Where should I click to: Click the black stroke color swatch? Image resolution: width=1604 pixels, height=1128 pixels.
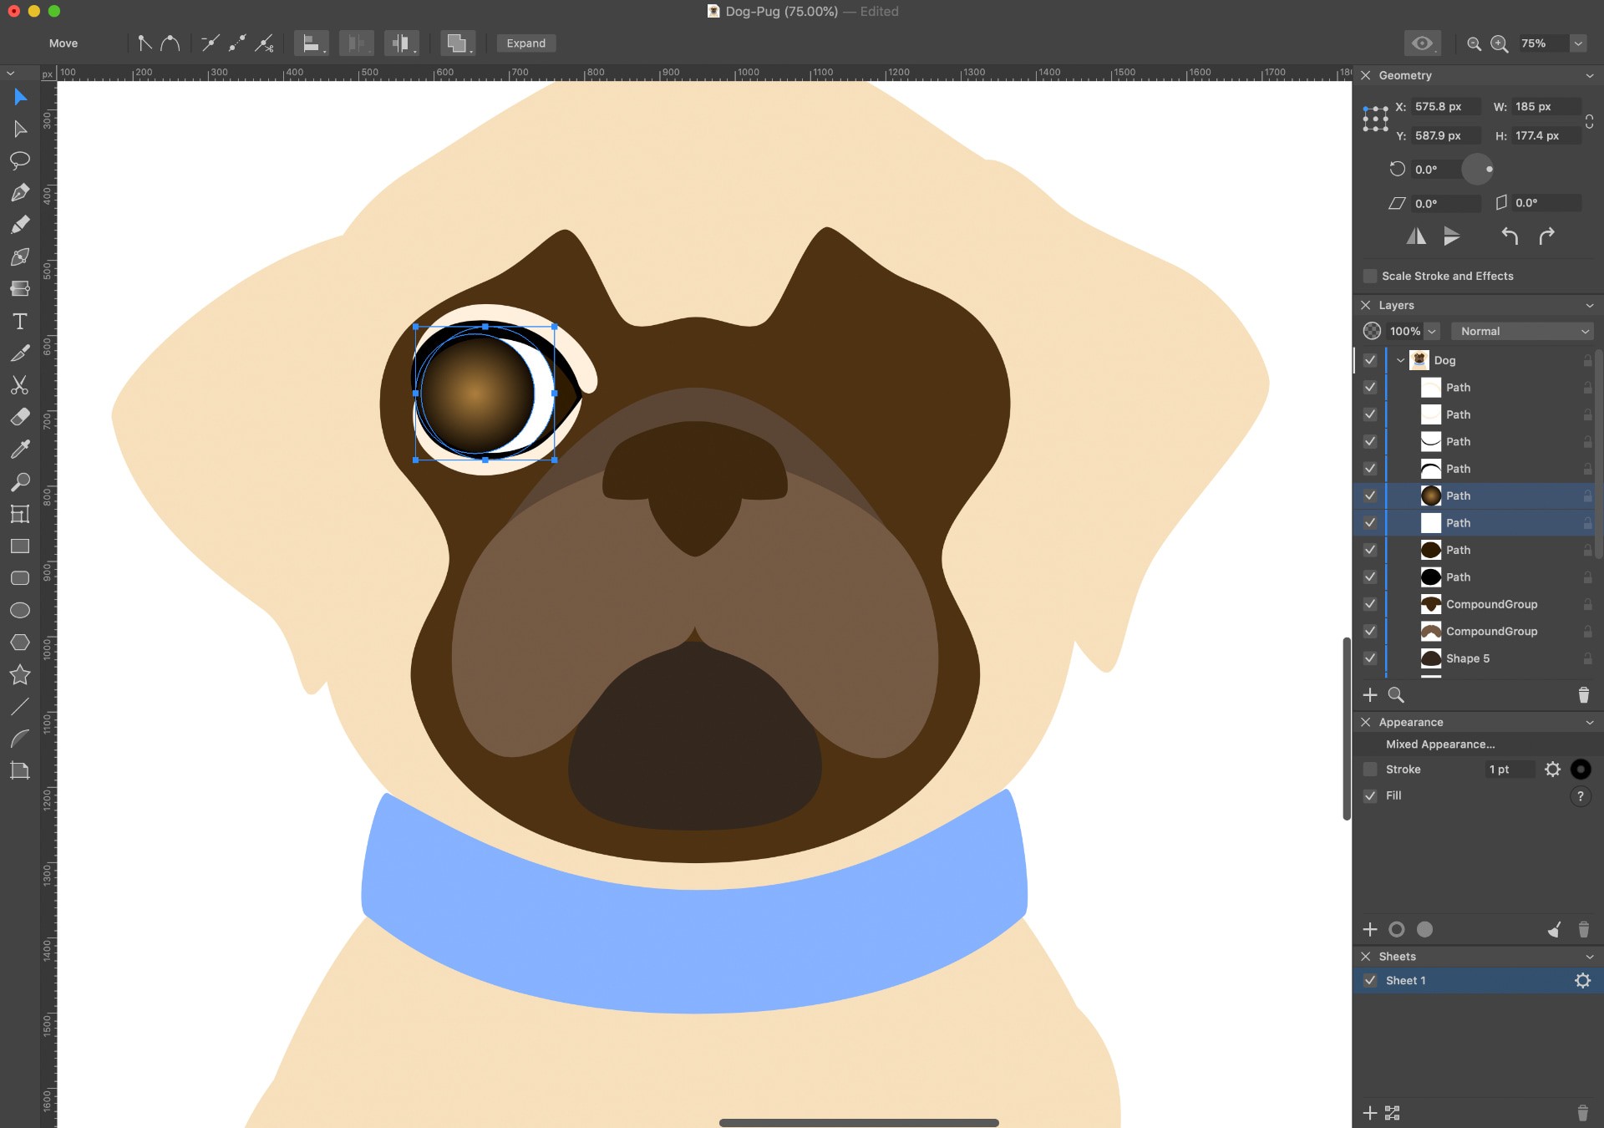[1581, 770]
